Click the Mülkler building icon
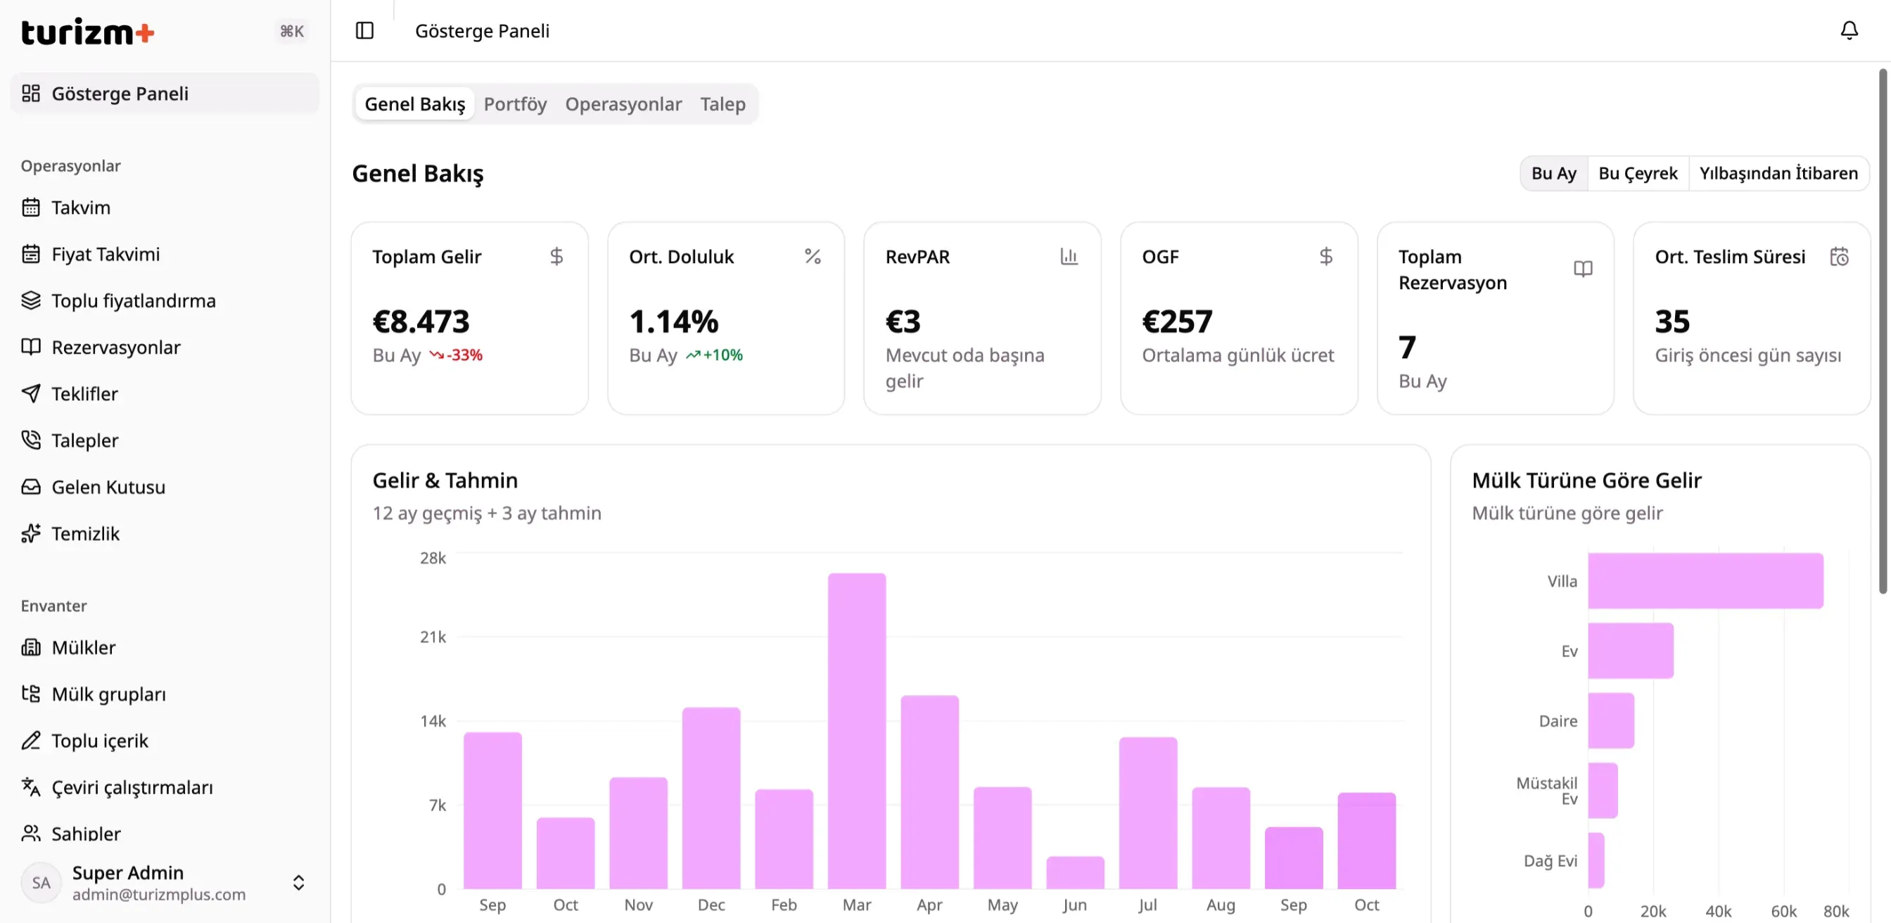Image resolution: width=1891 pixels, height=923 pixels. pos(31,648)
